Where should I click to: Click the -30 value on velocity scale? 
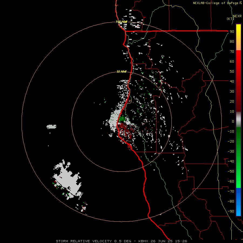coord(231,151)
